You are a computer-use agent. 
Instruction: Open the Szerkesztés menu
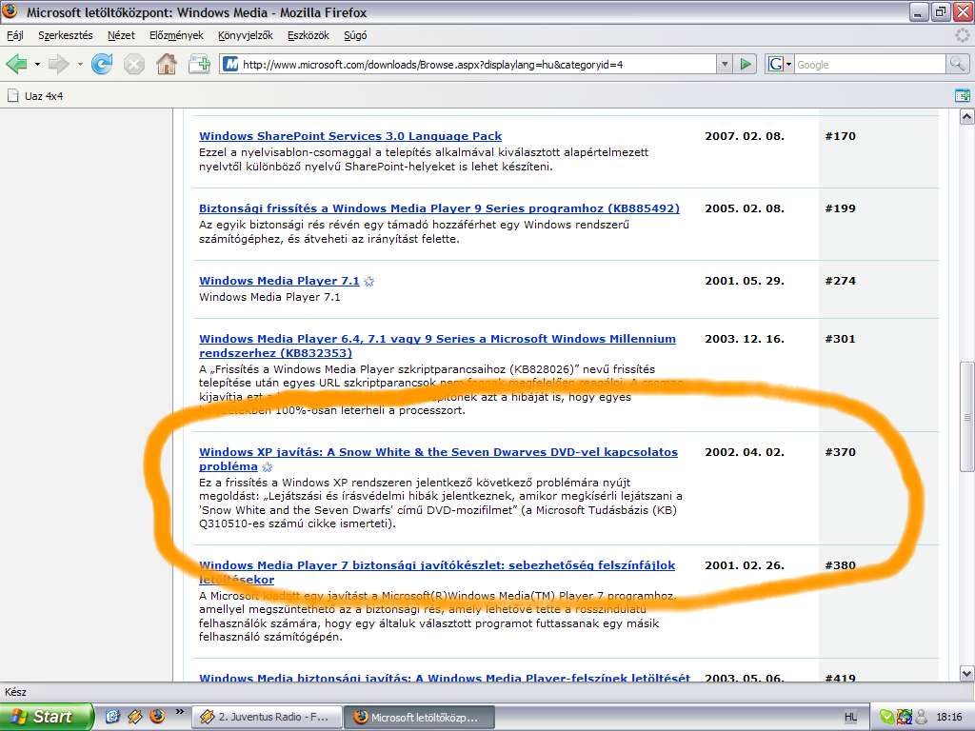click(66, 35)
